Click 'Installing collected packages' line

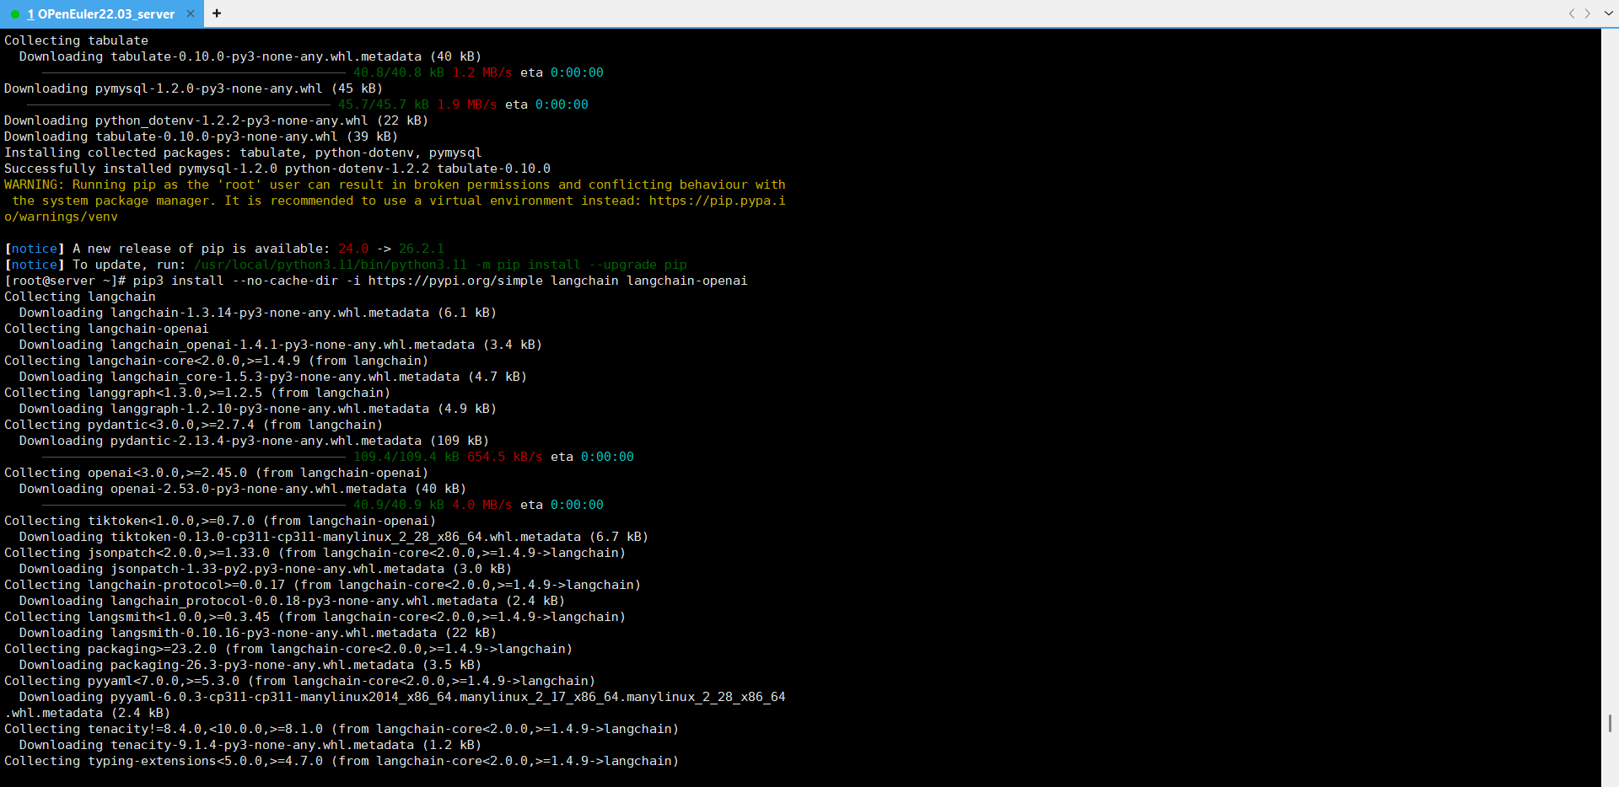(x=243, y=153)
